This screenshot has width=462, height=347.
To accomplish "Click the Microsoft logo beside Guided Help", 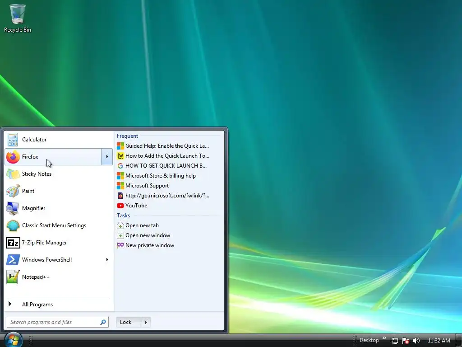I will 120,146.
